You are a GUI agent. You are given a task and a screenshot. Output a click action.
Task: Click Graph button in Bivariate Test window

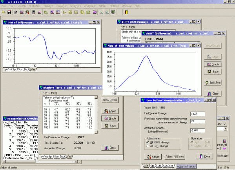point(110,118)
